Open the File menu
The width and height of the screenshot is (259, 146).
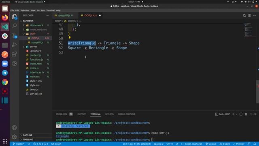coord(12,10)
